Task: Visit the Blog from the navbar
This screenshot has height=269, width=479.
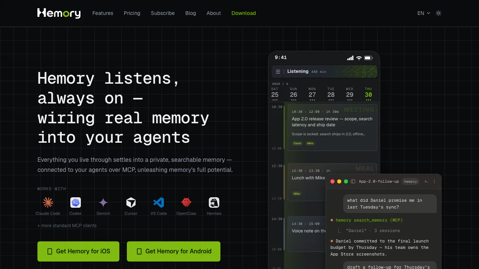Action: (x=190, y=13)
